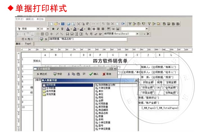Click the 四方软件销售单 title cell
Viewport: 211px width, 132px height.
[x=110, y=61]
